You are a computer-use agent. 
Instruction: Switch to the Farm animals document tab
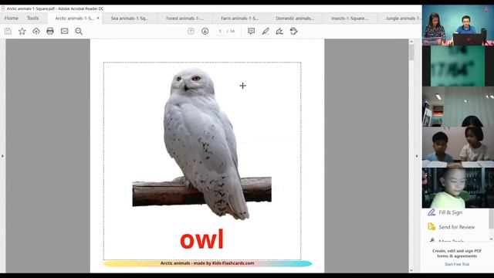click(240, 19)
